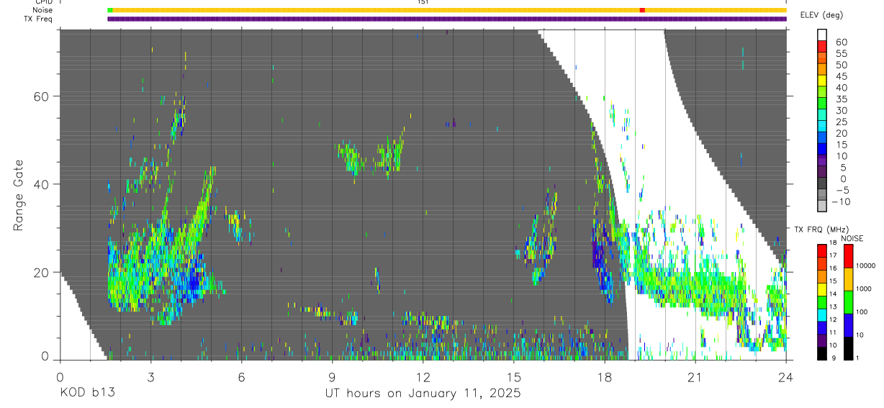
Task: Select the 21 tick on UT hours axis
Action: (695, 376)
